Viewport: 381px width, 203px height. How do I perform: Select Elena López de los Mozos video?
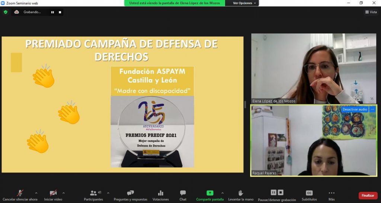pyautogui.click(x=314, y=69)
